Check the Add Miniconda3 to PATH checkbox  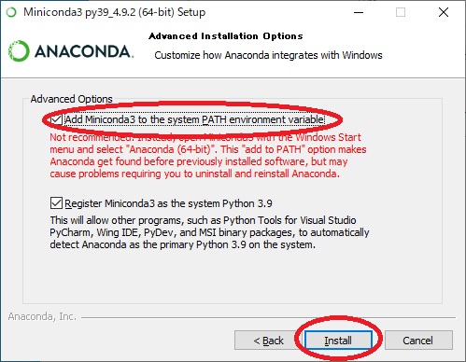[x=56, y=119]
